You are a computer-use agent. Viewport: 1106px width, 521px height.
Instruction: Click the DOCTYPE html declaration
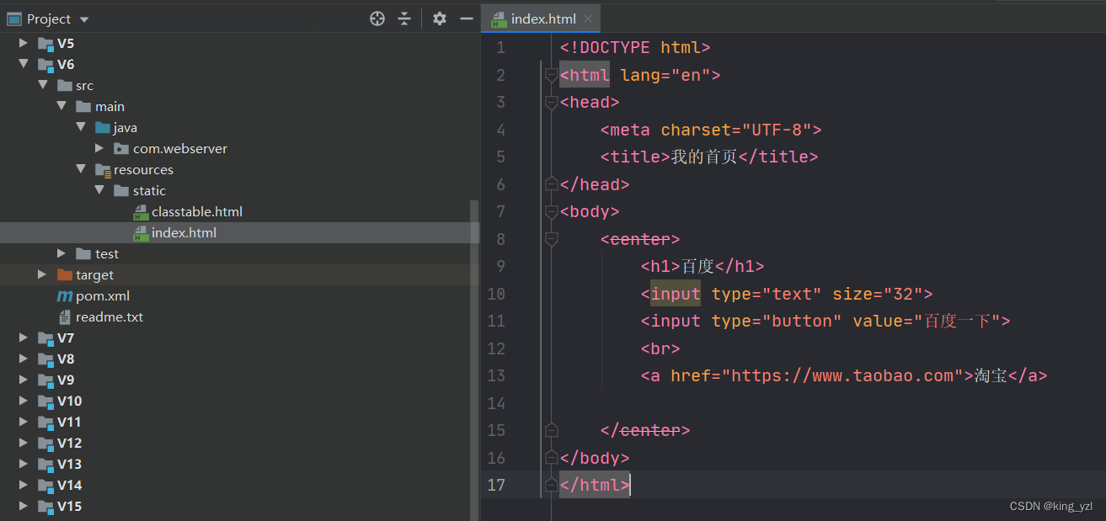(x=635, y=47)
